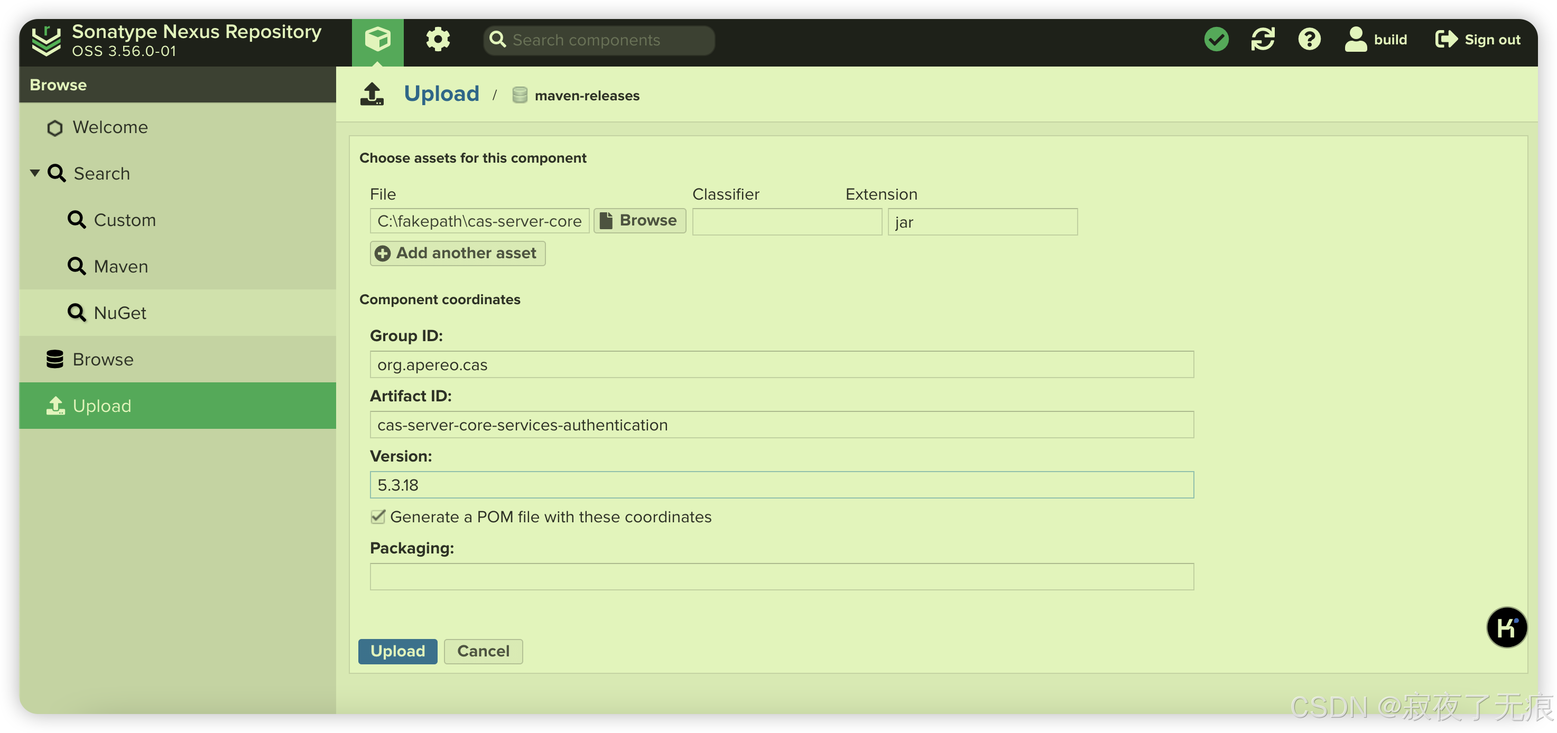Collapse the Search tree node arrow
The width and height of the screenshot is (1557, 733).
click(35, 173)
